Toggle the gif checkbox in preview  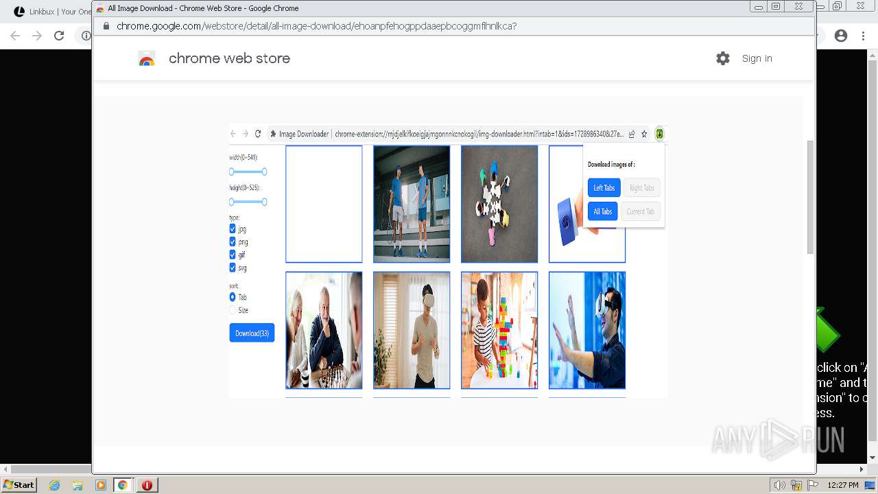pos(233,255)
